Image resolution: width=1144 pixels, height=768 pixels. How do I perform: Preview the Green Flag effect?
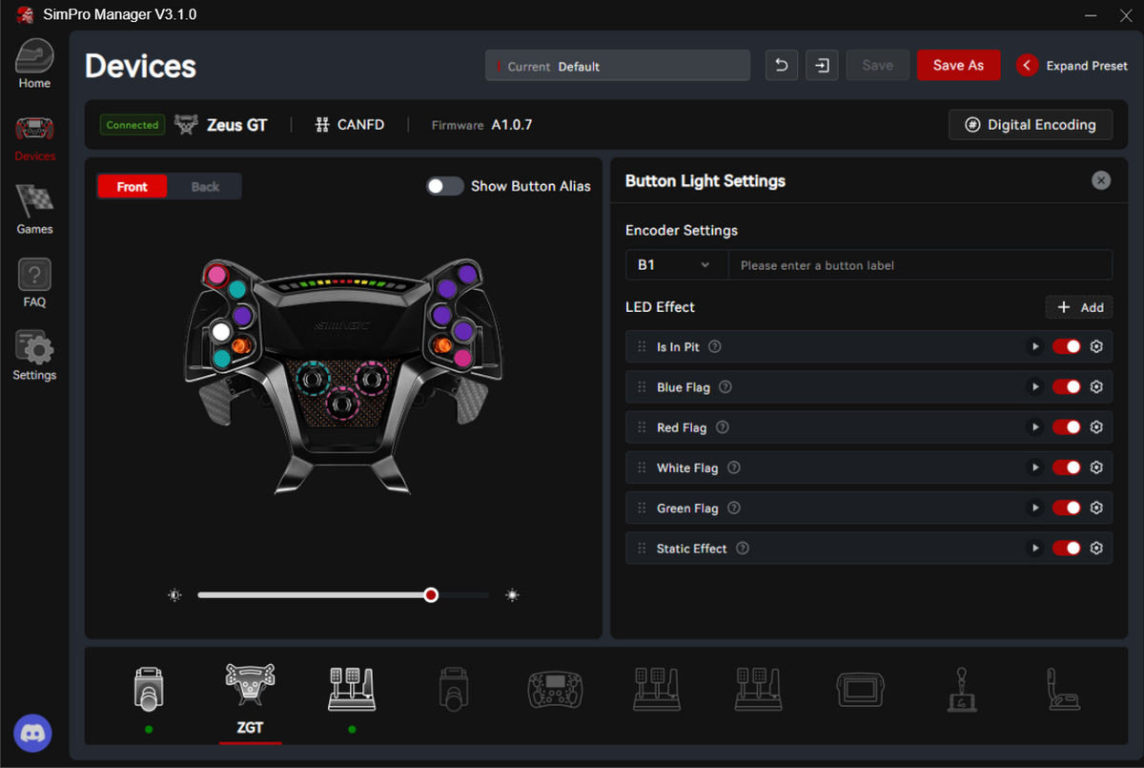pos(1035,509)
